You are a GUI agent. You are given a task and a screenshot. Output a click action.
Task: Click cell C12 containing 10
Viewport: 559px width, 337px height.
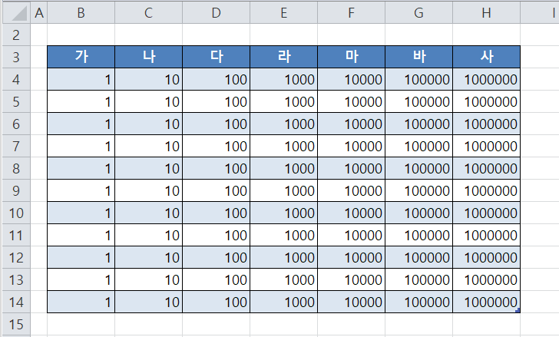(149, 257)
